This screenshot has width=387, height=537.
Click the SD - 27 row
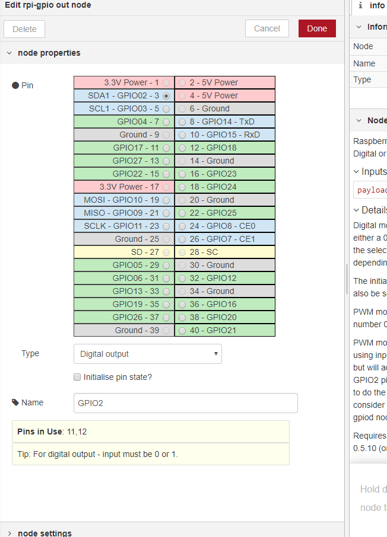pos(124,252)
